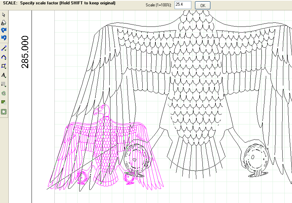The width and height of the screenshot is (292, 203).
Task: Select the green polygon offset tool
Action: click(4, 93)
